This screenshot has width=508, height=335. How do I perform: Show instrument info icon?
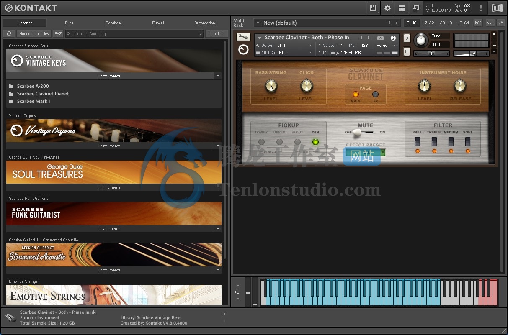point(393,38)
